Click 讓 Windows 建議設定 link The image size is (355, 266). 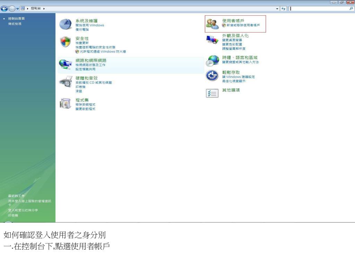[x=239, y=77]
